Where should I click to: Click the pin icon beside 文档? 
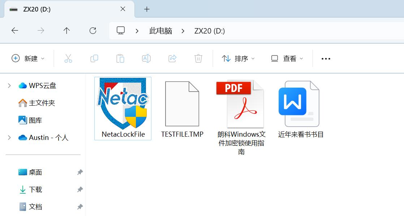[x=80, y=207]
